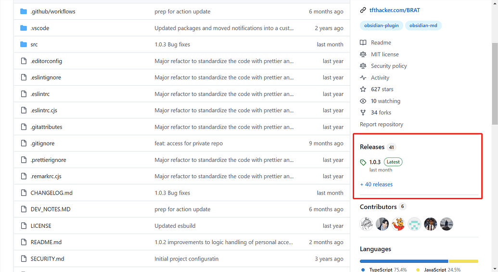Click the src folder icon
Image resolution: width=498 pixels, height=272 pixels.
[24, 44]
